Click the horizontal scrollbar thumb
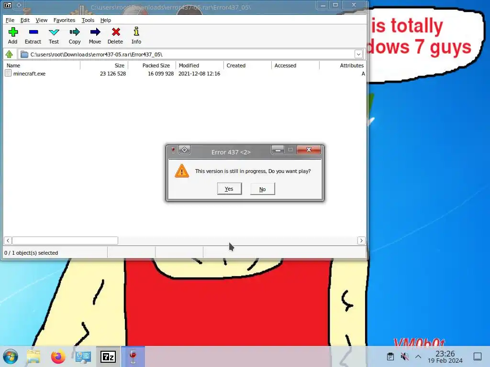The height and width of the screenshot is (367, 490). pos(65,240)
